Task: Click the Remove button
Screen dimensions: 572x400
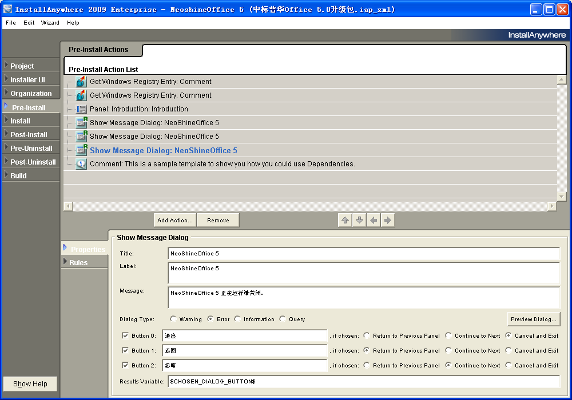Action: [218, 220]
